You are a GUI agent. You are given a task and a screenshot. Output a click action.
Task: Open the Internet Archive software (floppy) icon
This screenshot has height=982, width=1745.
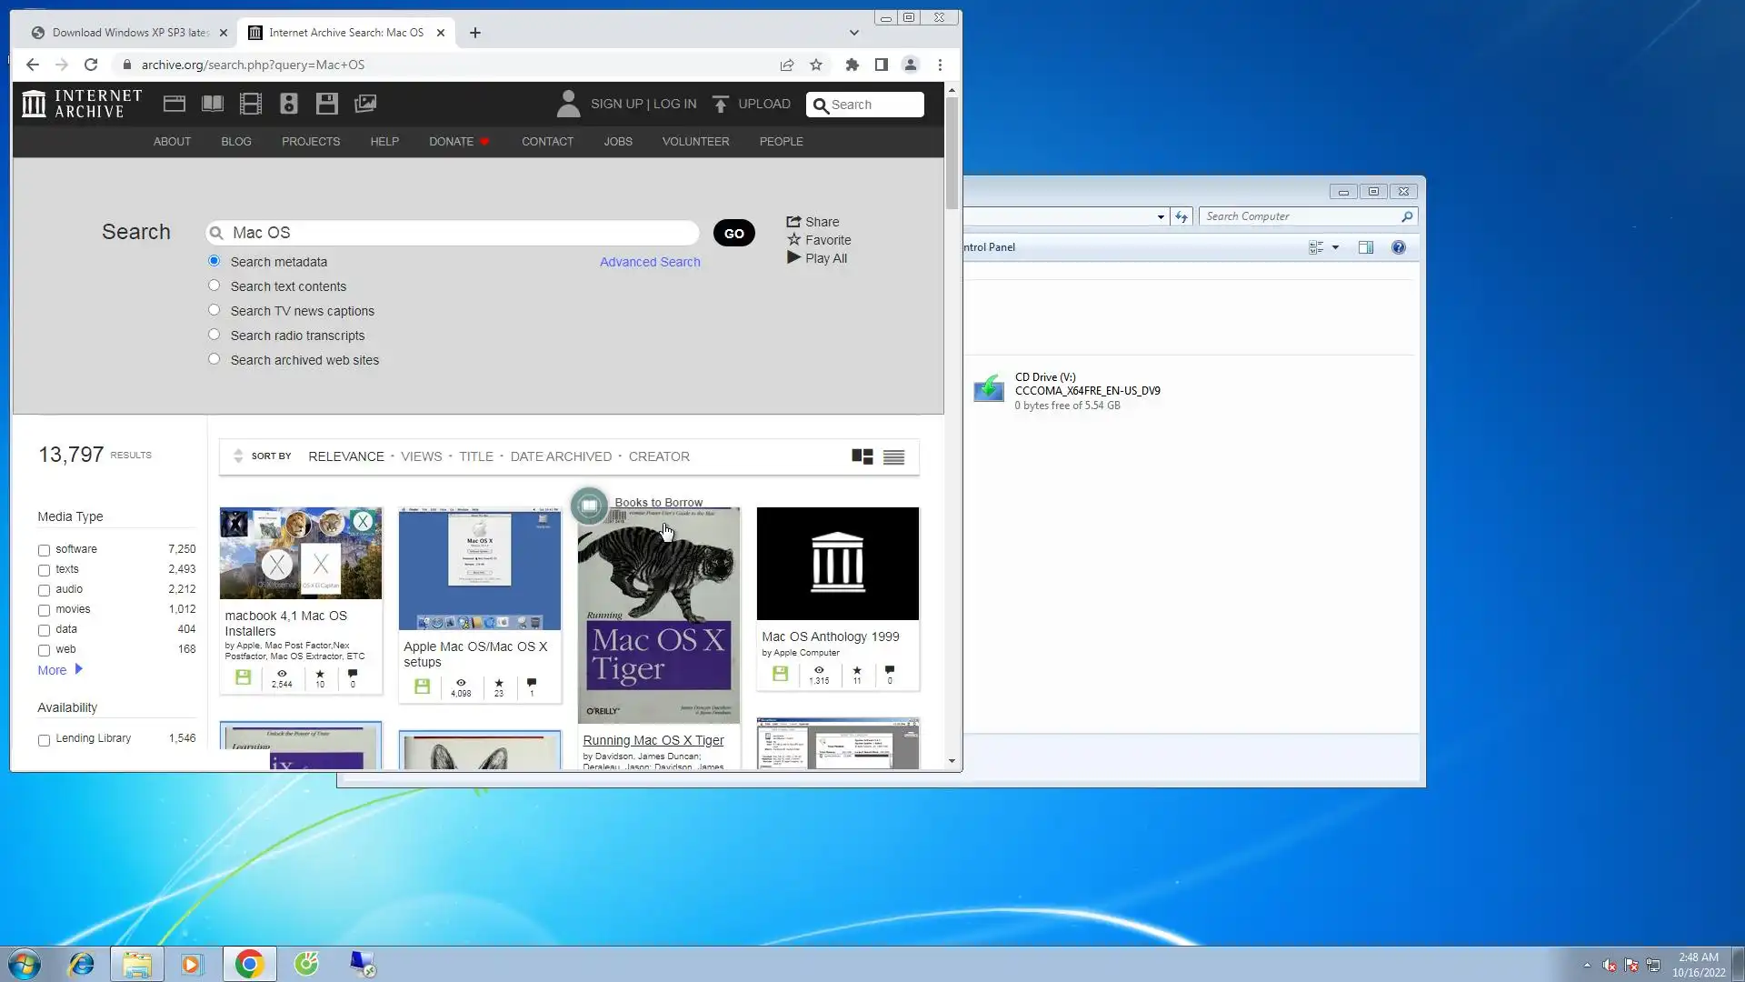[327, 104]
